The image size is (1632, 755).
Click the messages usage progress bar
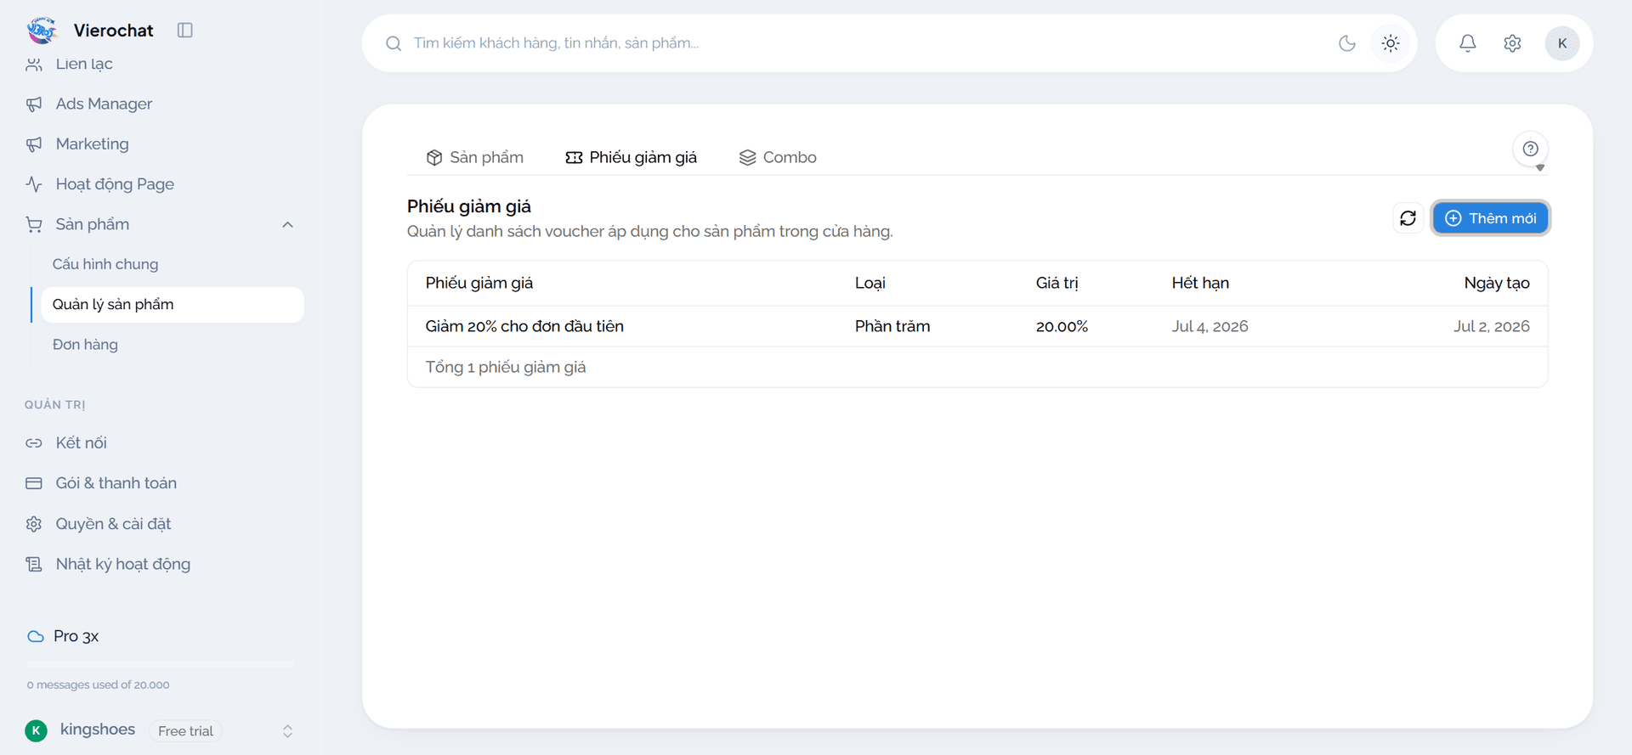[160, 663]
